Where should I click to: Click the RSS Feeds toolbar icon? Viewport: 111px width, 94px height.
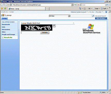click(85, 8)
